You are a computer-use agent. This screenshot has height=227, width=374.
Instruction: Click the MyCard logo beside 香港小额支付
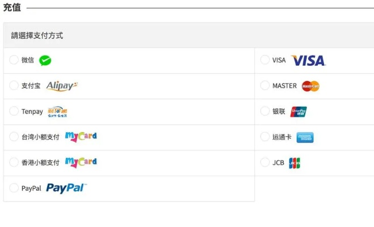click(x=81, y=162)
